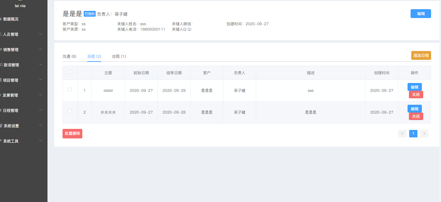Image resolution: width=441 pixels, height=202 pixels.
Task: Toggle the select-all checkbox in table header
Action: [70, 72]
